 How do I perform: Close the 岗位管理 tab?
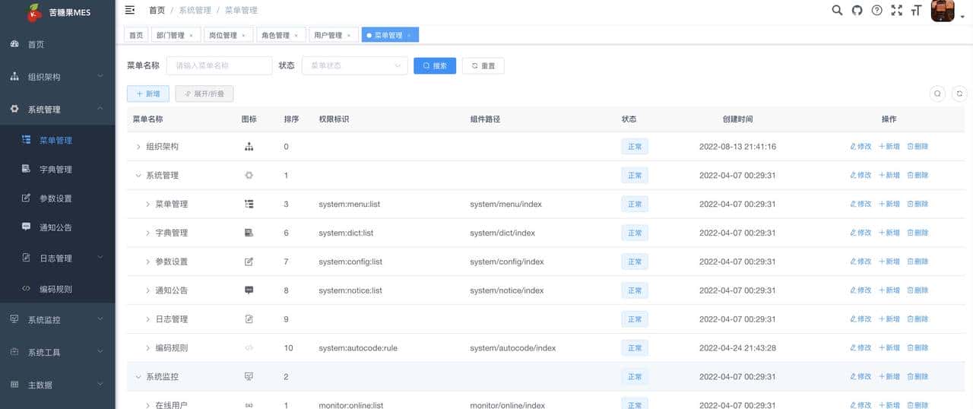click(243, 35)
